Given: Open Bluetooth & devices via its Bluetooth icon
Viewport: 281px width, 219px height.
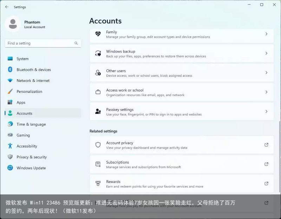Looking at the screenshot, I should pos(10,69).
